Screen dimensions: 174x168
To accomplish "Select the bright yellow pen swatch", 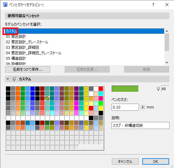I will coord(101,108).
